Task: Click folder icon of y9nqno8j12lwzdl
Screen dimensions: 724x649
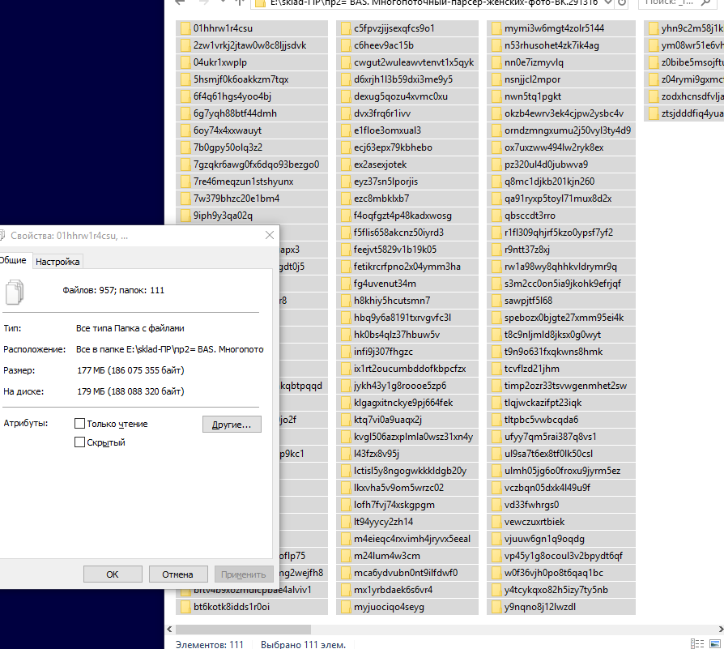Action: 496,607
